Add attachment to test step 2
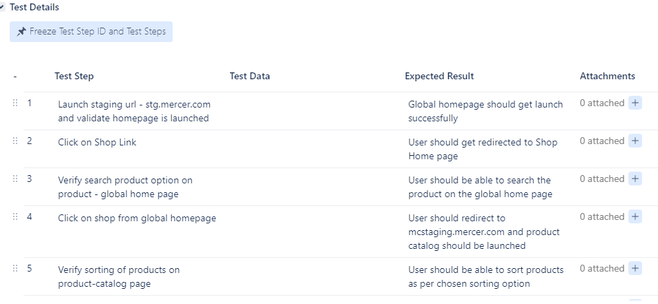The height and width of the screenshot is (304, 658). coord(635,141)
